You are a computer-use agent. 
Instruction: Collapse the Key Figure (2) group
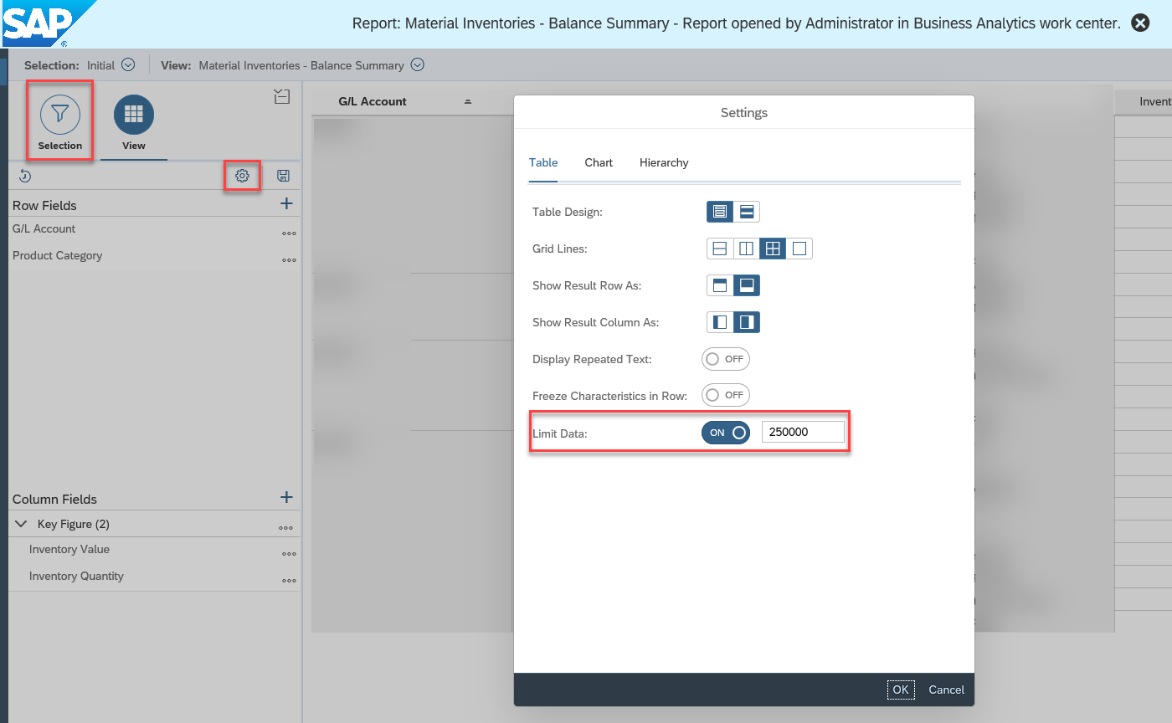[x=22, y=524]
